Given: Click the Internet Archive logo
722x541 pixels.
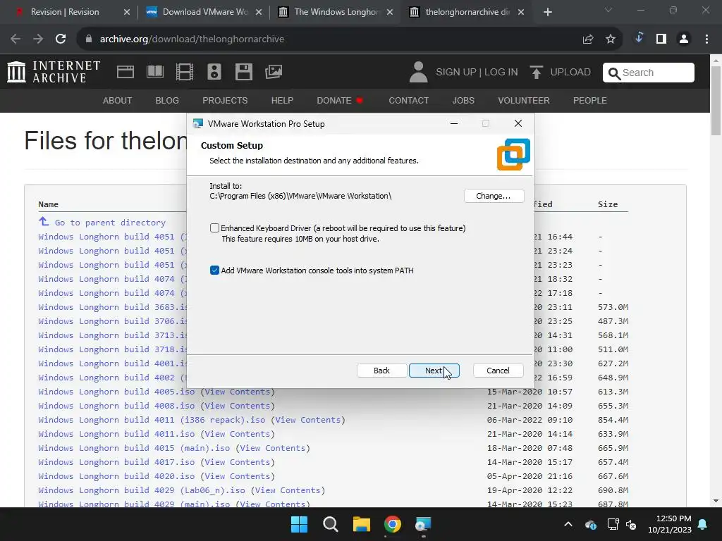Looking at the screenshot, I should 54,72.
